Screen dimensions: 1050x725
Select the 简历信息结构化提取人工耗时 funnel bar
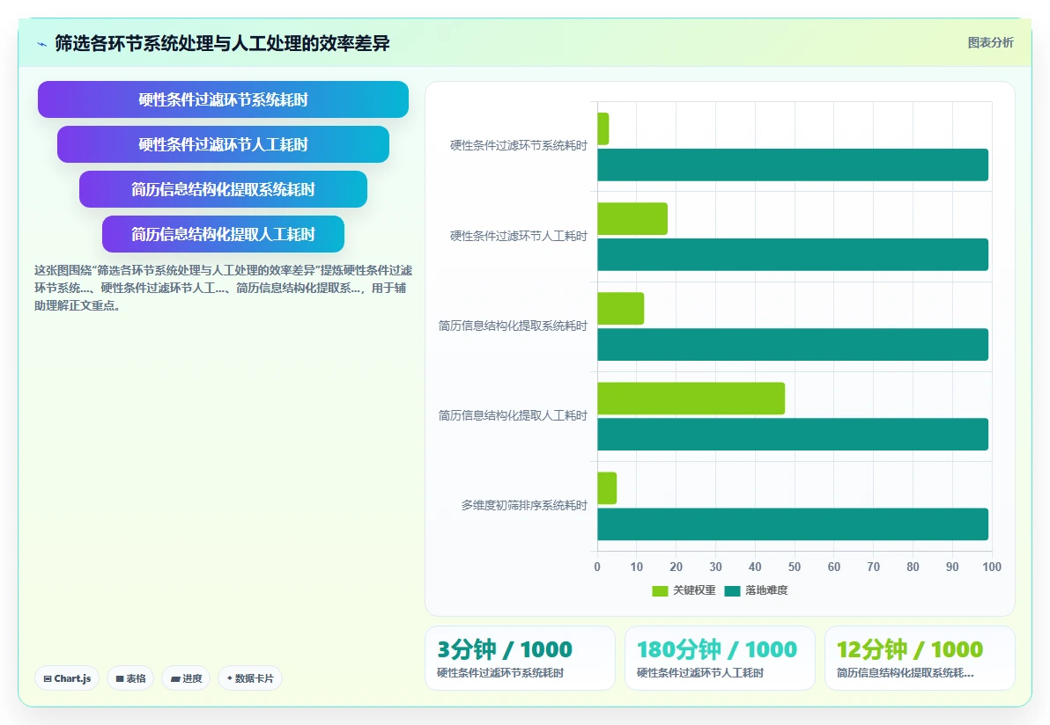tap(223, 234)
